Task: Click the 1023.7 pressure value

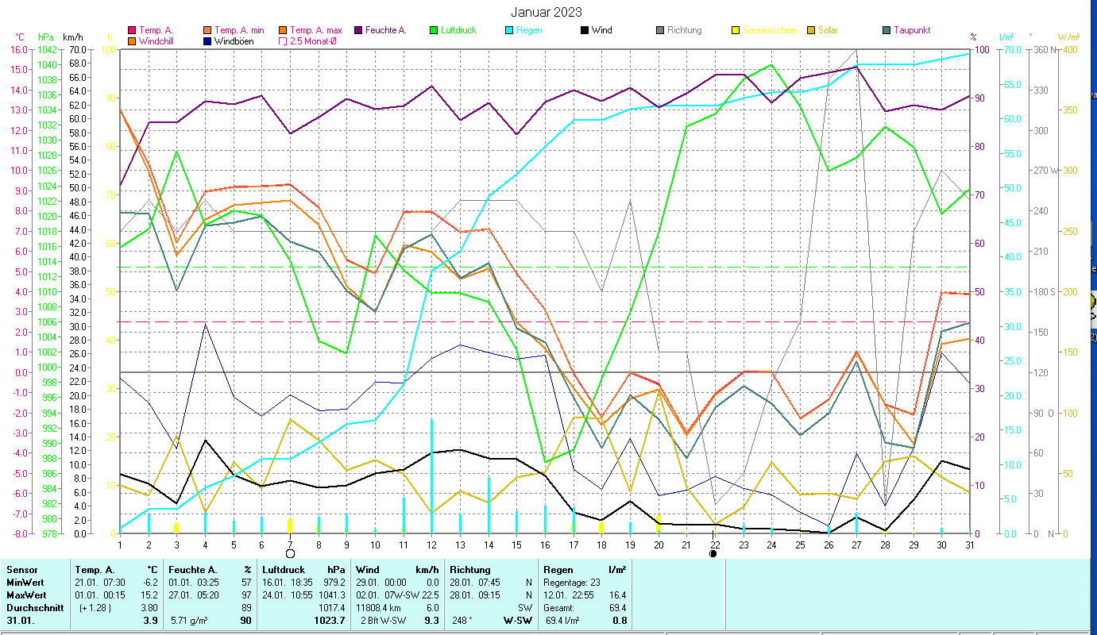Action: (330, 621)
